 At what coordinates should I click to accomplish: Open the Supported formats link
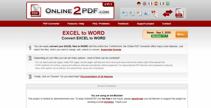tap(111, 50)
